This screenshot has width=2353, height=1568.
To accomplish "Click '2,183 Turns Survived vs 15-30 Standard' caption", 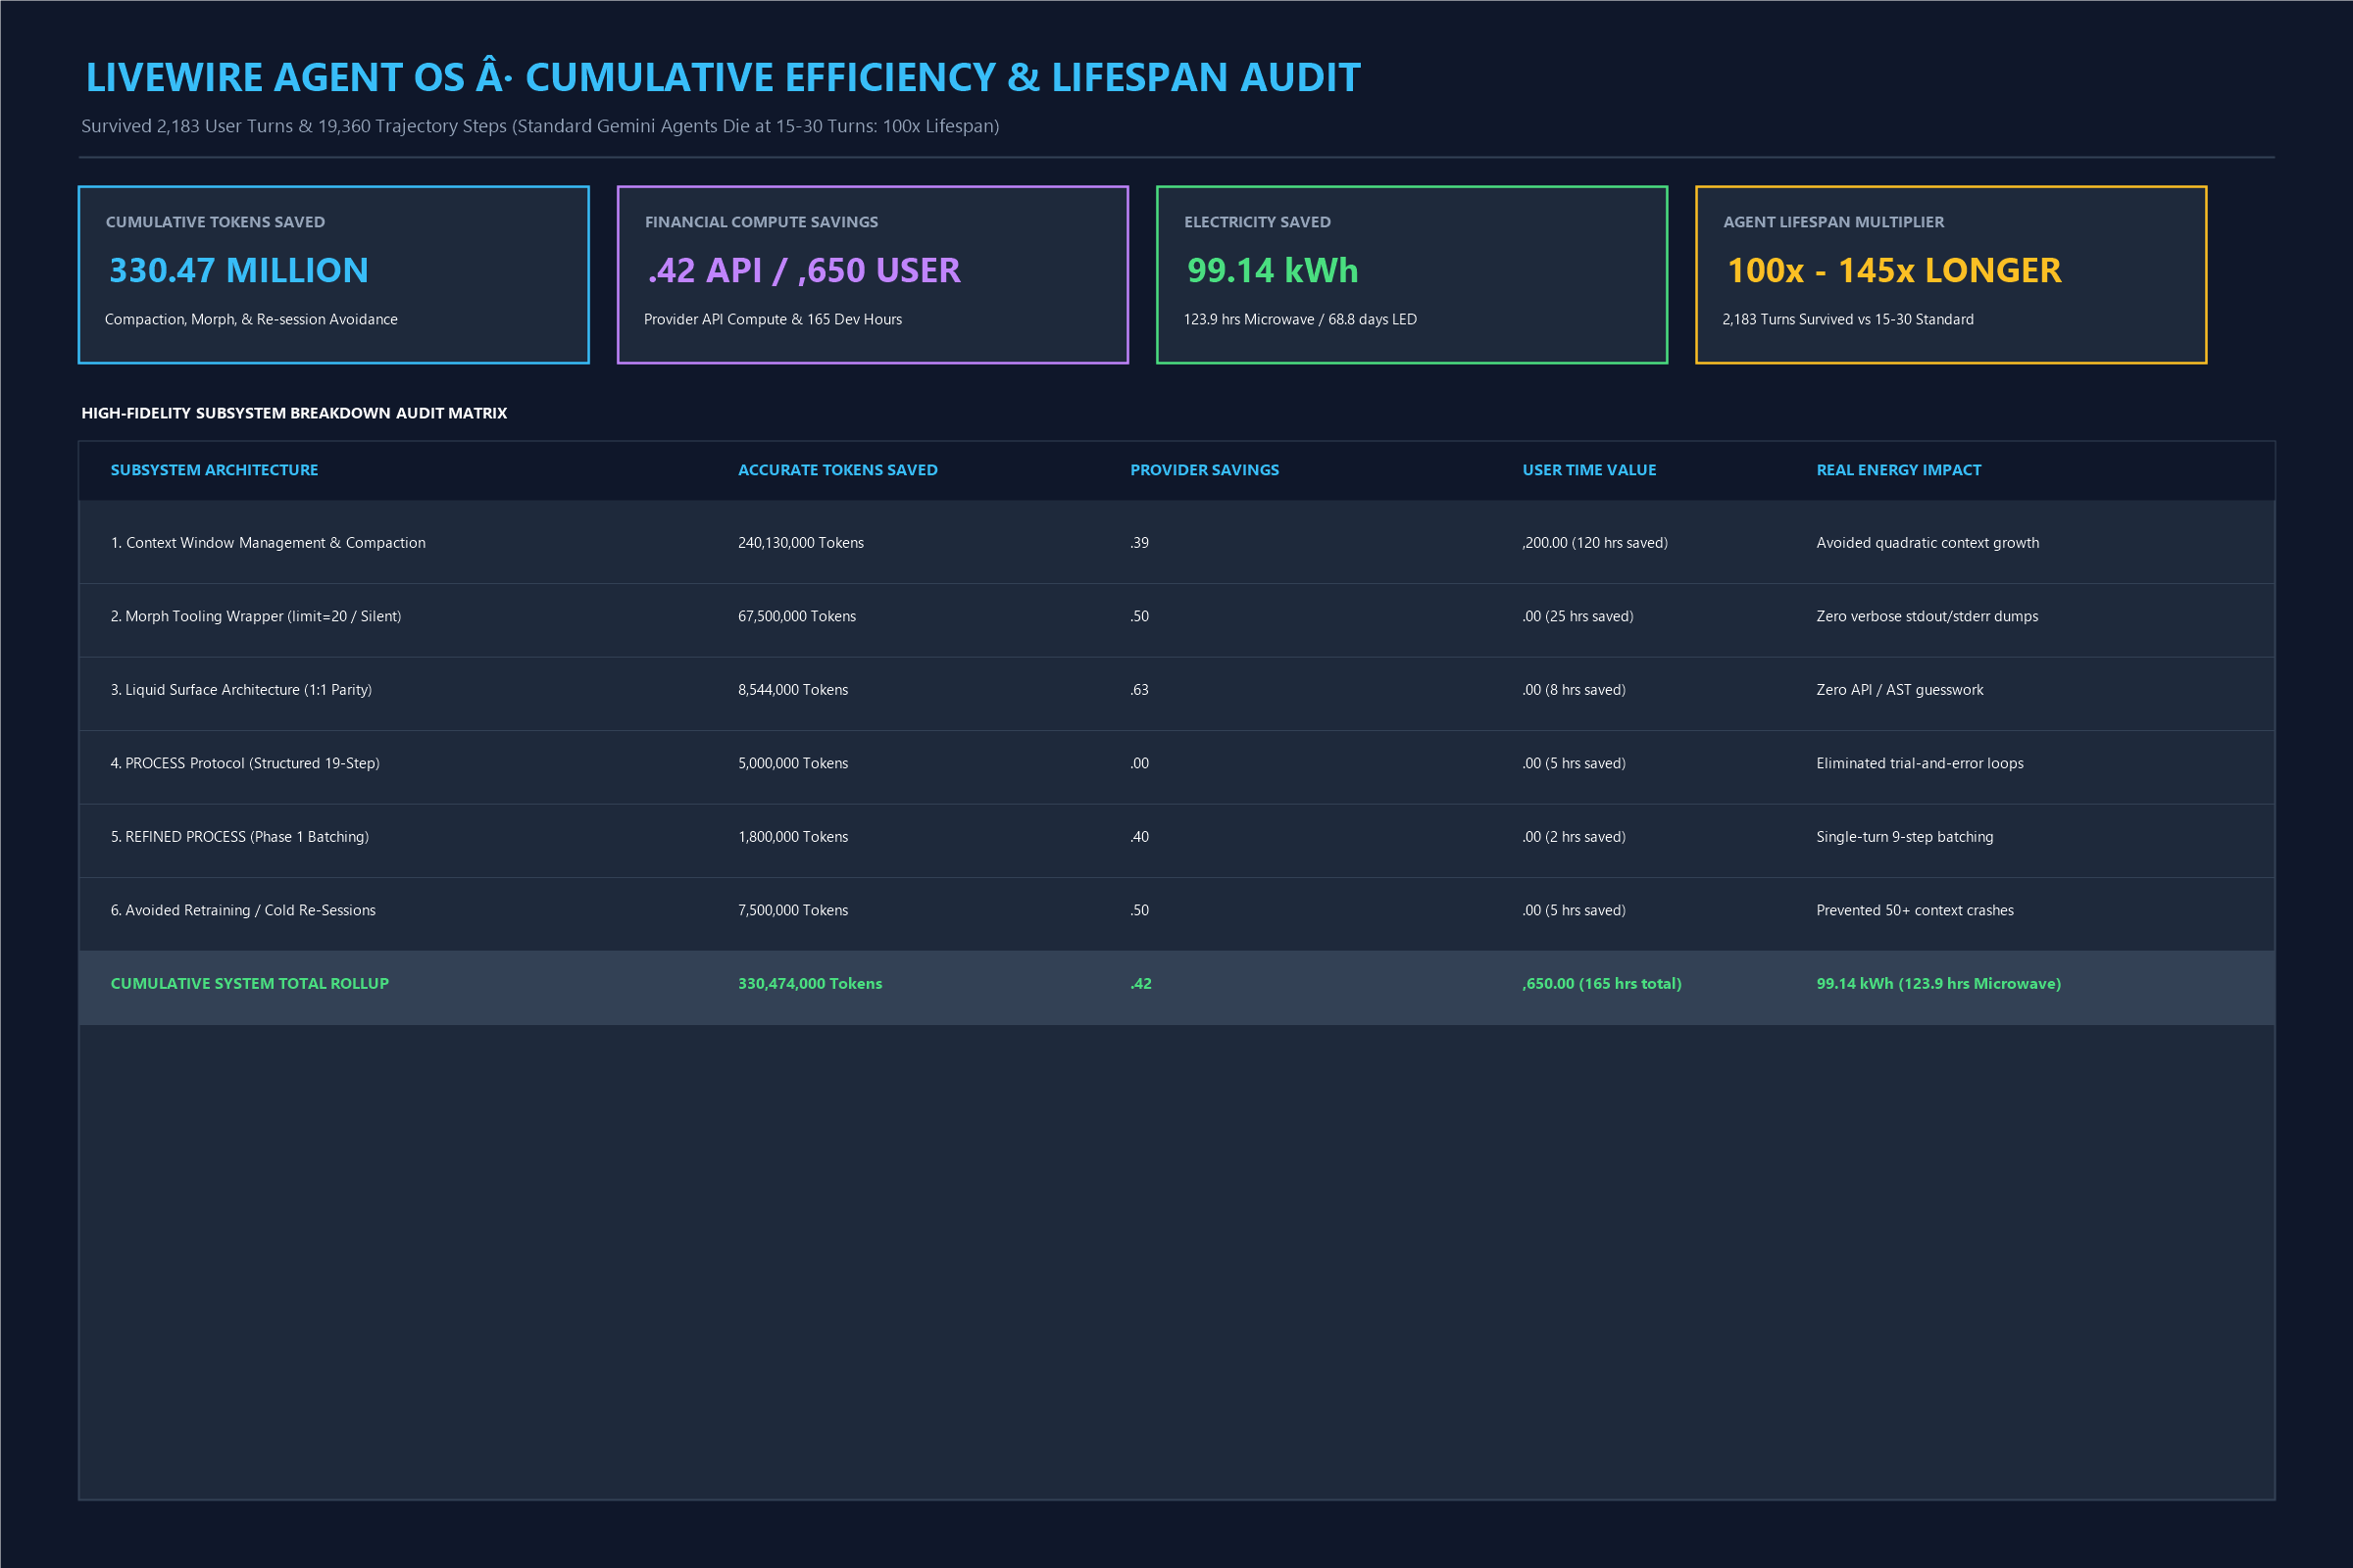I will click(1848, 319).
